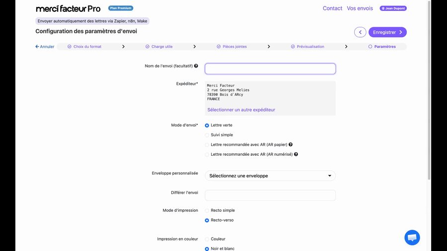The image size is (447, 251).
Task: Click help icon for AR numérisé option
Action: tap(296, 154)
